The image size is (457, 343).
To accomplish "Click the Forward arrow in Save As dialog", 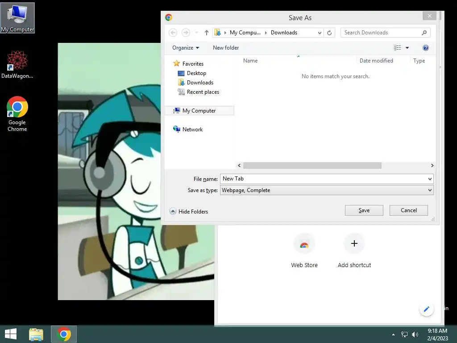I will pos(186,33).
